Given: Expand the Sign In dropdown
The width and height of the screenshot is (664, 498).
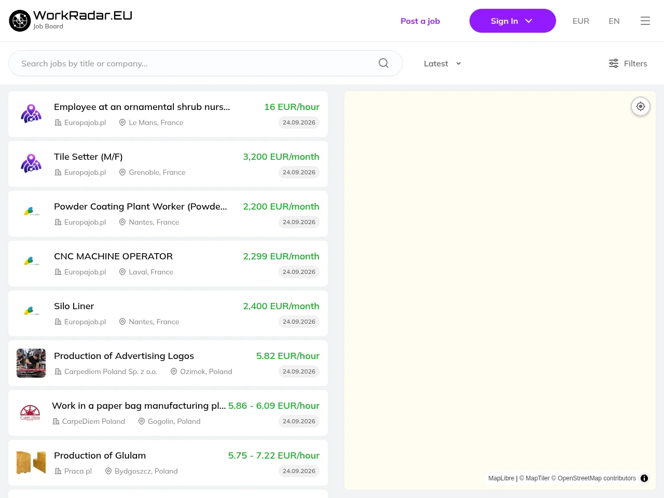Looking at the screenshot, I should [513, 21].
